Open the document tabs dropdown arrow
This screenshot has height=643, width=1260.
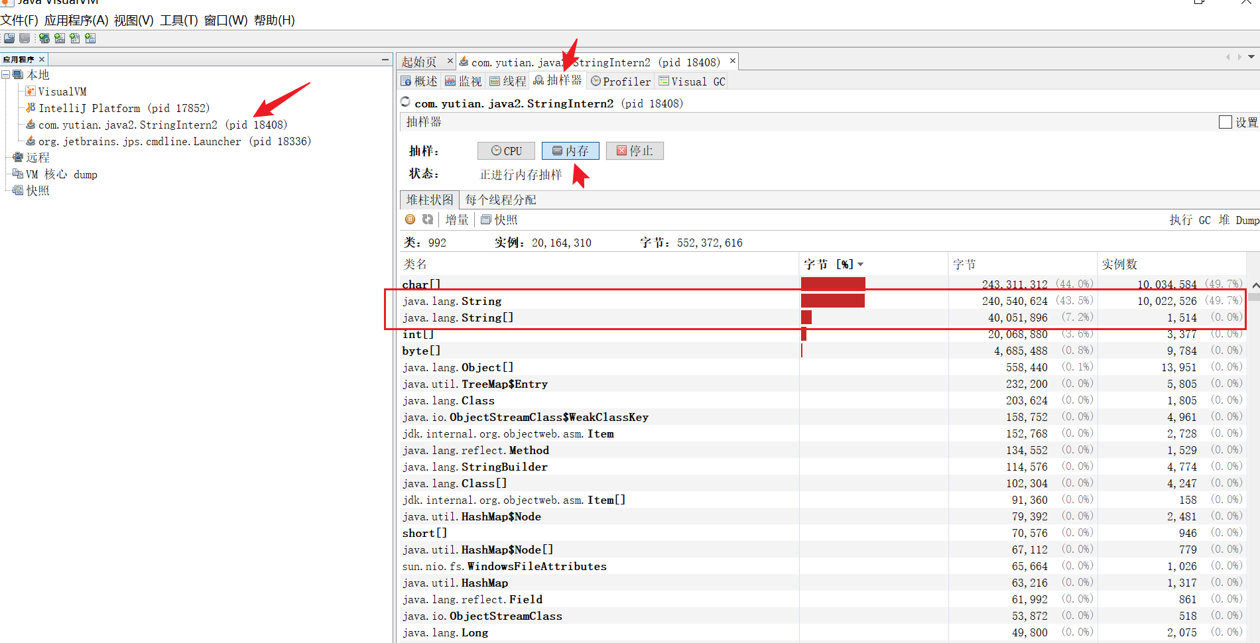pos(1251,57)
